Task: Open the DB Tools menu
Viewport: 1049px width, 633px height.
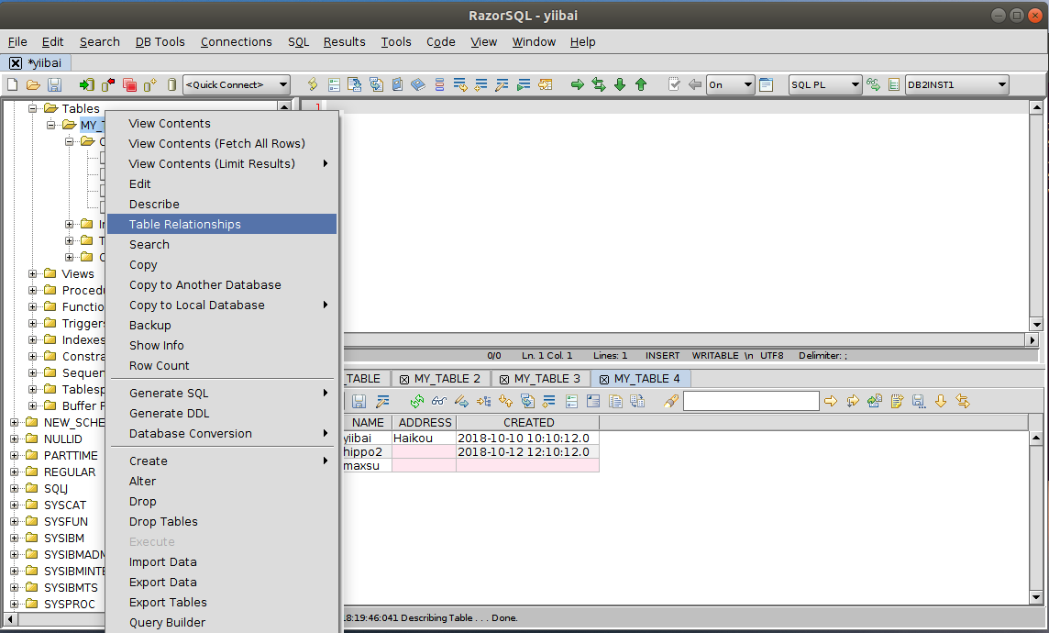Action: tap(160, 41)
